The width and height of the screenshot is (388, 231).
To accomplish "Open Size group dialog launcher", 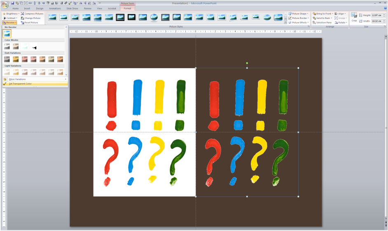I will pyautogui.click(x=385, y=26).
